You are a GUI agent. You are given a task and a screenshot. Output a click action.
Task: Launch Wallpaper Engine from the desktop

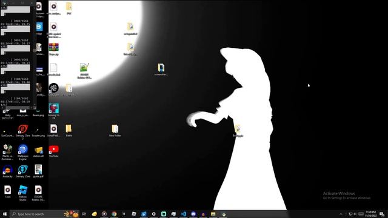pos(23,152)
